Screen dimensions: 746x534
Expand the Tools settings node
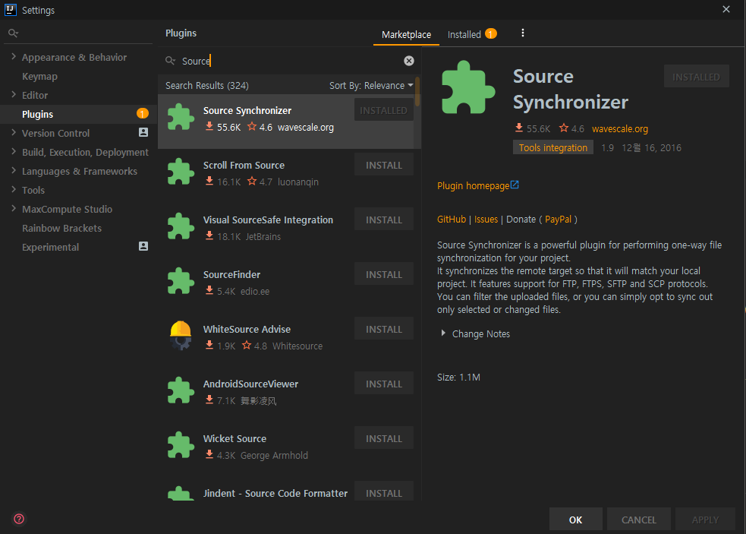[x=14, y=190]
